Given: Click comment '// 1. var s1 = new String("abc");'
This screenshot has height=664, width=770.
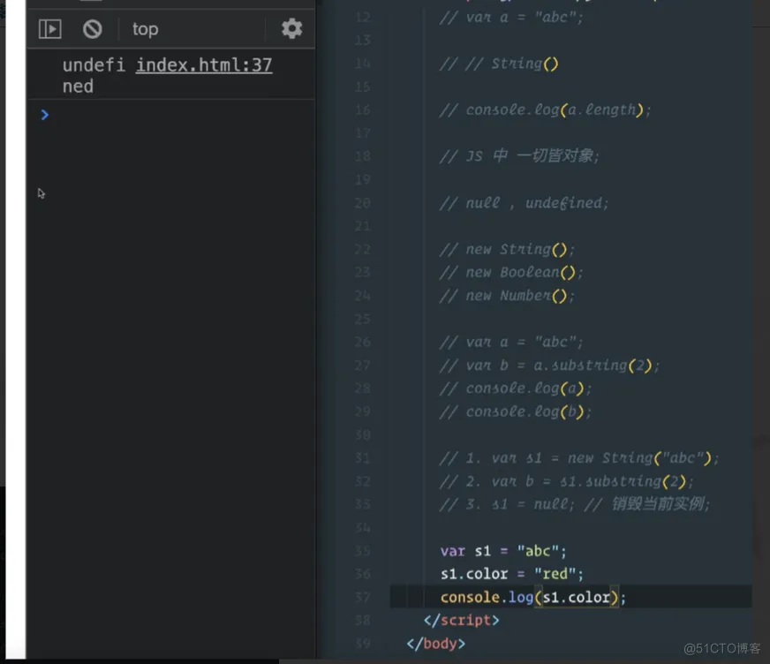Looking at the screenshot, I should pos(579,458).
